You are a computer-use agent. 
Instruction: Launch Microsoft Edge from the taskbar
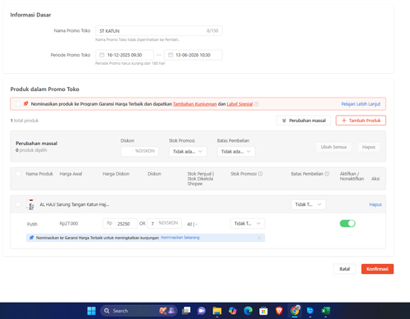[x=248, y=311]
